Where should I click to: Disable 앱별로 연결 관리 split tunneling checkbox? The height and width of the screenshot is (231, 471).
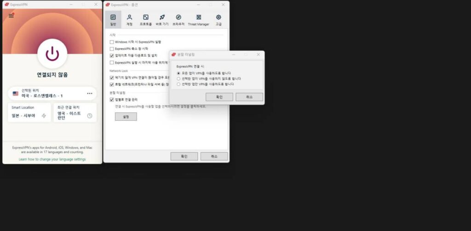click(x=112, y=100)
